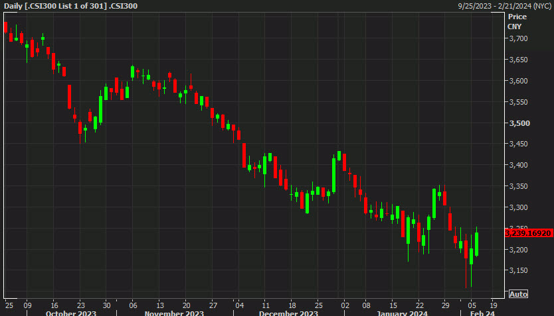Click the chart title Daily .CSI300
554x316 pixels.
click(x=70, y=6)
